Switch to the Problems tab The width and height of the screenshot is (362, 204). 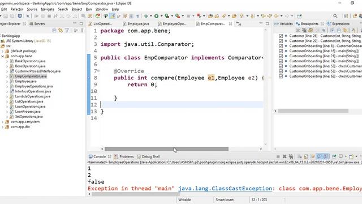pos(124,156)
